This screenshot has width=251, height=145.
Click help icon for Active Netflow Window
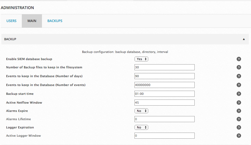[239, 103]
